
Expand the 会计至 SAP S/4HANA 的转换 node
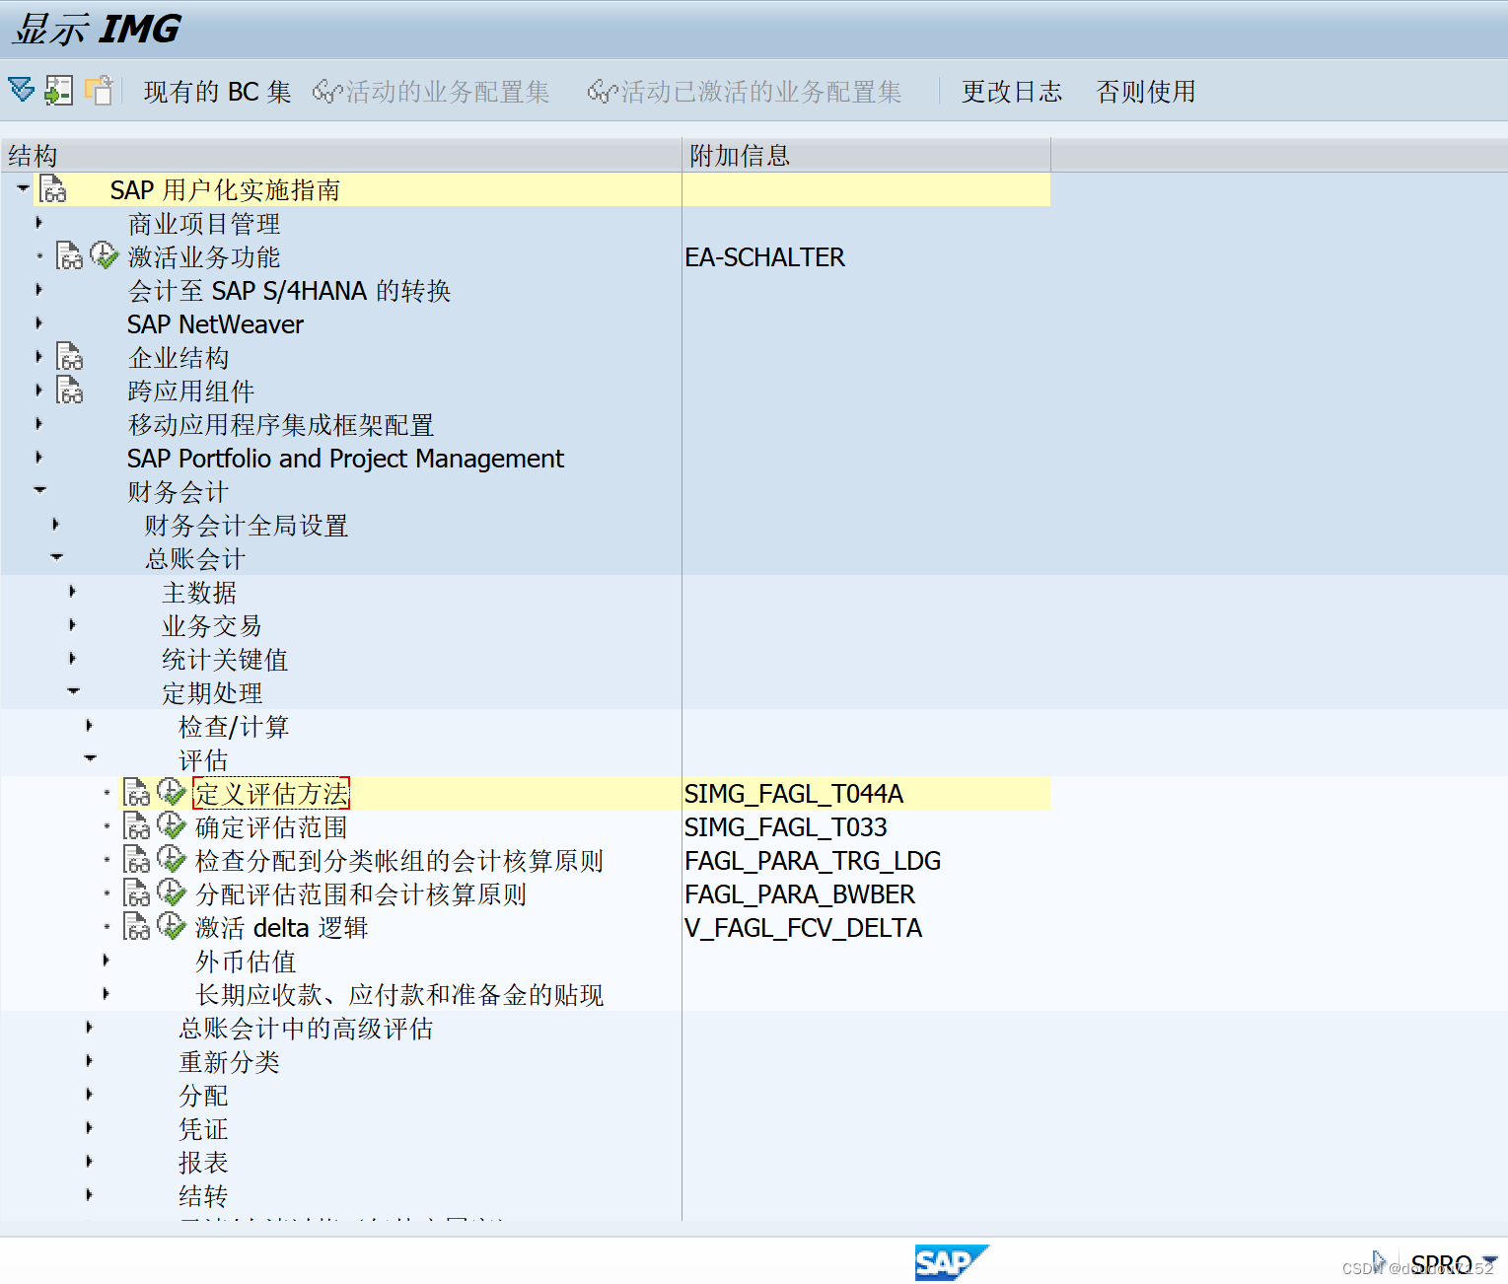click(x=39, y=290)
